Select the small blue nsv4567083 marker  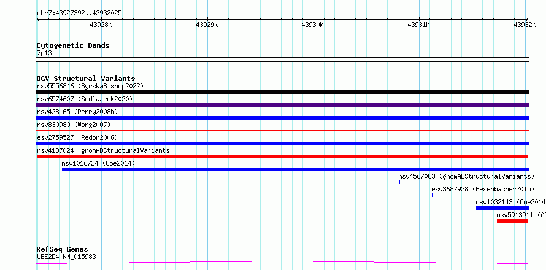coord(399,182)
